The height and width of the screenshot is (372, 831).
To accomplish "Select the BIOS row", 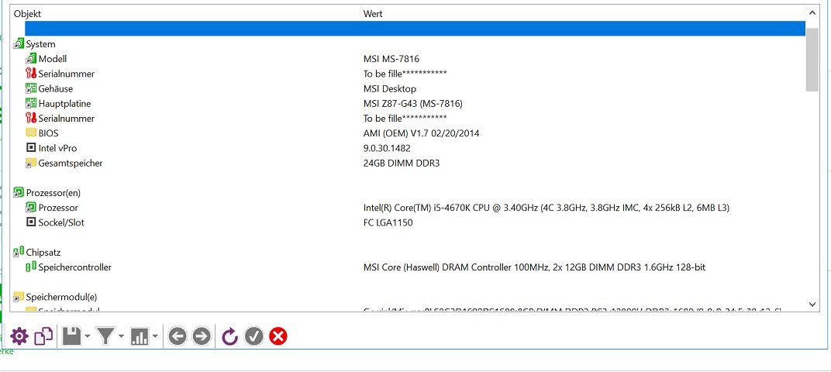I will (x=408, y=133).
